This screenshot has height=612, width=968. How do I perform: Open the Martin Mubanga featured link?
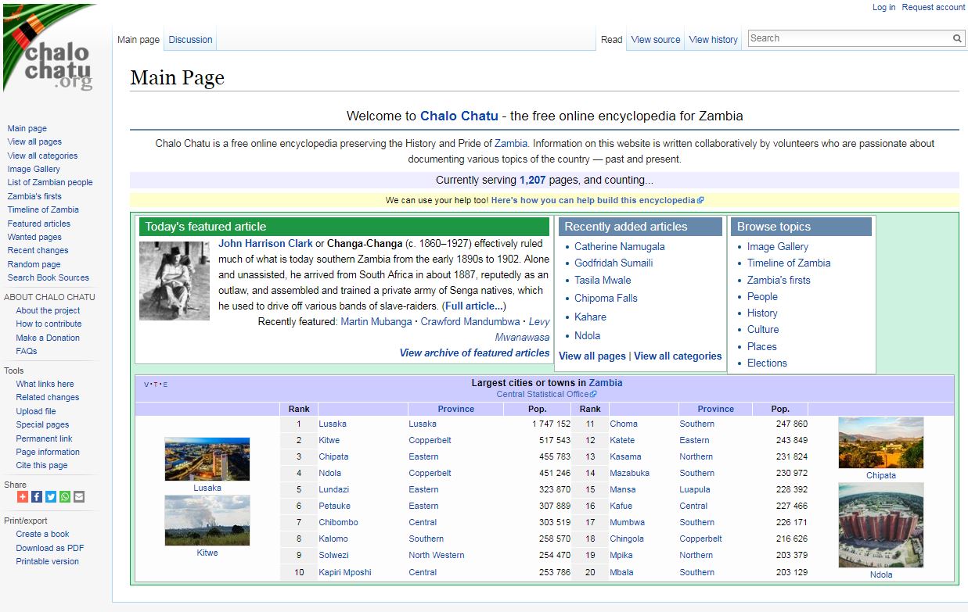[x=376, y=322]
